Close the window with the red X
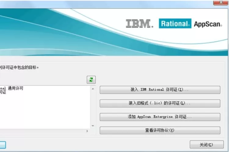Viewport: 229px width, 152px height. click(x=221, y=2)
